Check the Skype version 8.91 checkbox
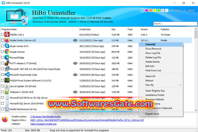 tap(2, 46)
